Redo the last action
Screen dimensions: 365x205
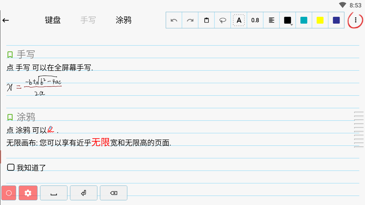point(190,20)
